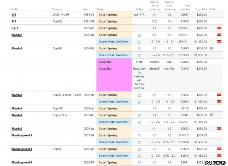This screenshot has width=228, height=166.
Task: Click note 22 for part 29197-6
Action: click(x=139, y=142)
